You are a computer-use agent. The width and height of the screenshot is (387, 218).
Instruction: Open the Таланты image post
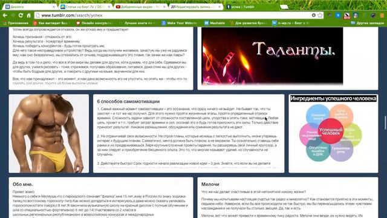click(272, 56)
